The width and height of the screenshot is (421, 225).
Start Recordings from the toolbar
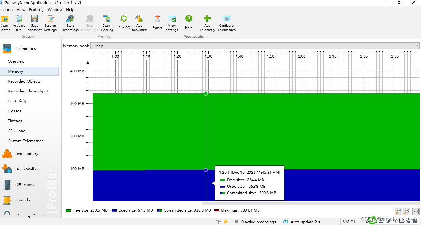(x=70, y=23)
